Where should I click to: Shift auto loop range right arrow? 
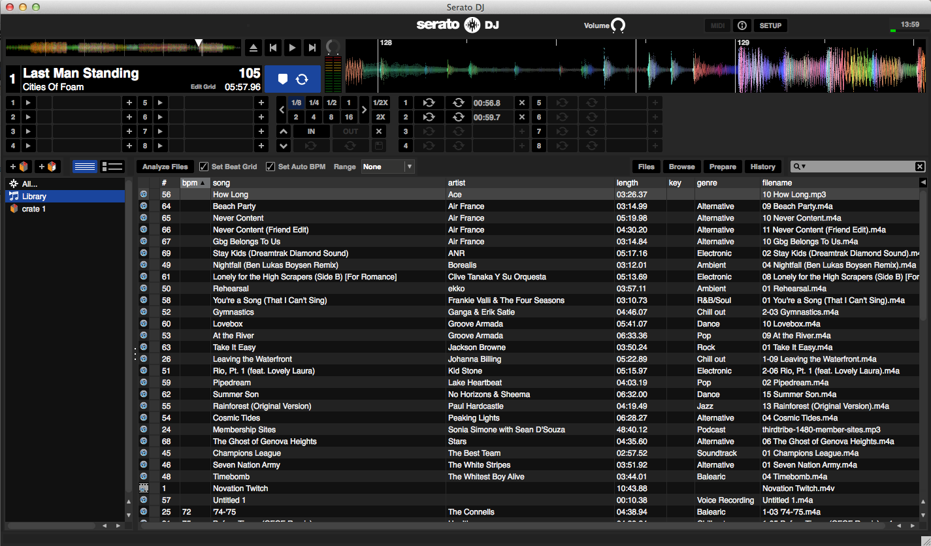pos(365,110)
